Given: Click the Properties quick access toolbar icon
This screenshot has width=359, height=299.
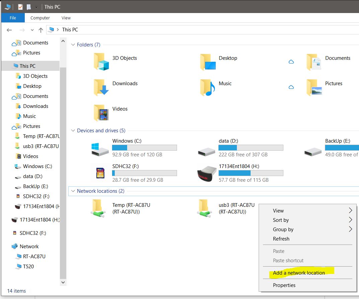Looking at the screenshot, I should (20, 7).
